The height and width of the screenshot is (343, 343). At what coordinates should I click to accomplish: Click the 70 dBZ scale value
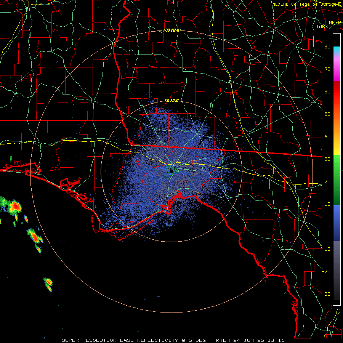[327, 69]
